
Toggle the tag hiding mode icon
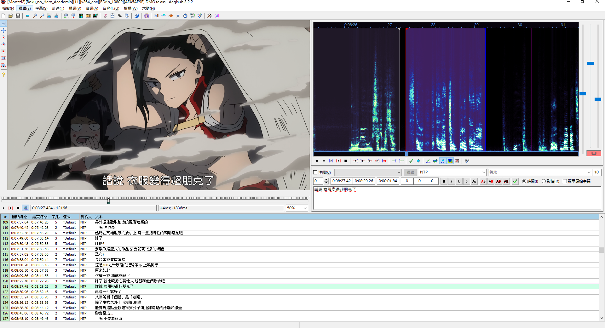(217, 16)
